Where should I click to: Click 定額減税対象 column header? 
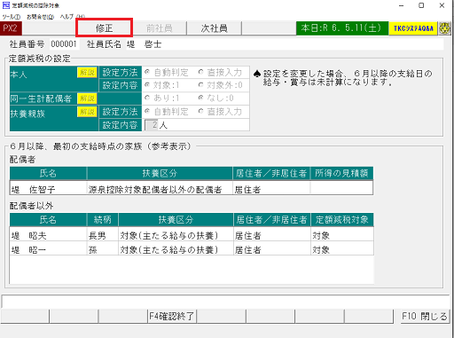point(342,220)
